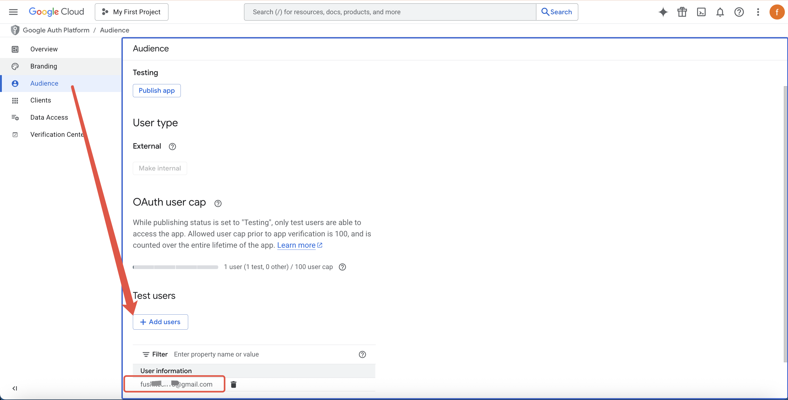Screen dimensions: 788x400
Task: Open Gemini AI sparkle assistant
Action: pyautogui.click(x=663, y=12)
